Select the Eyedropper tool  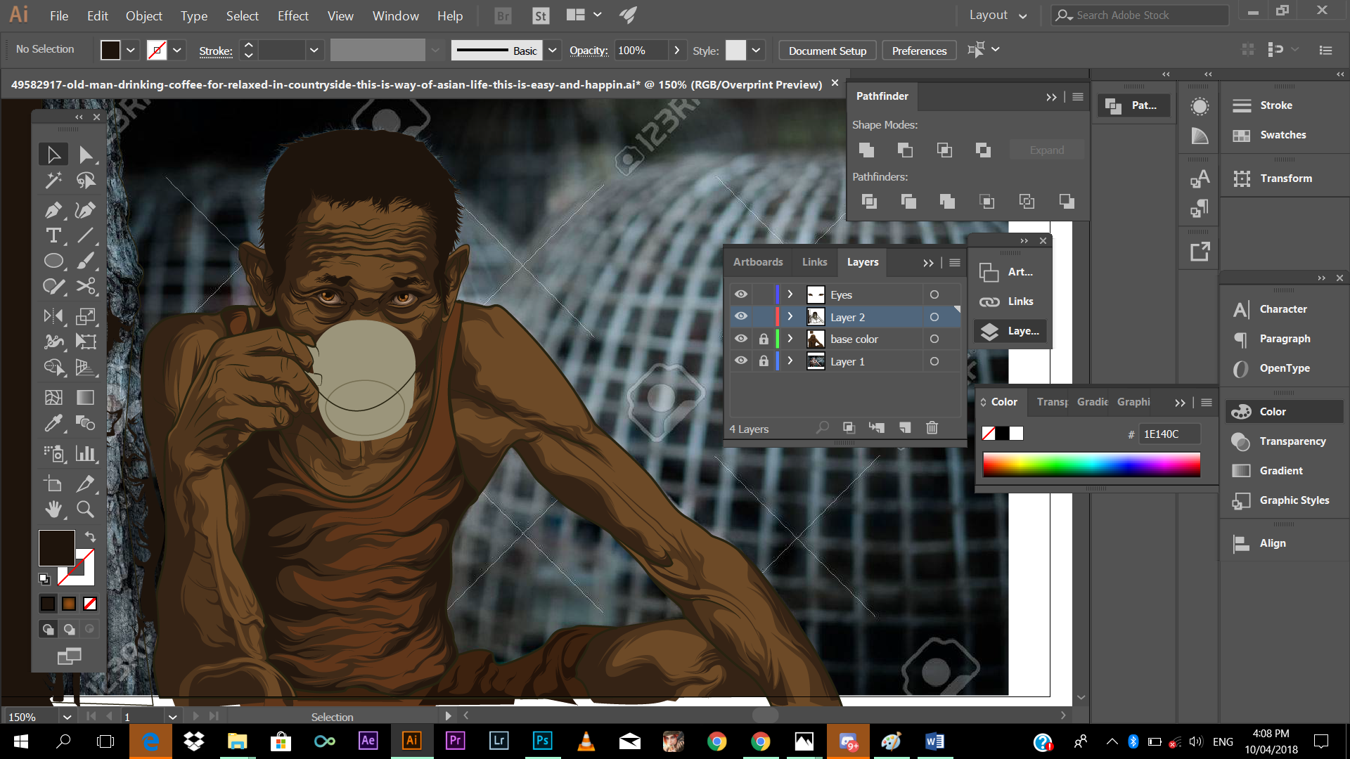point(53,423)
